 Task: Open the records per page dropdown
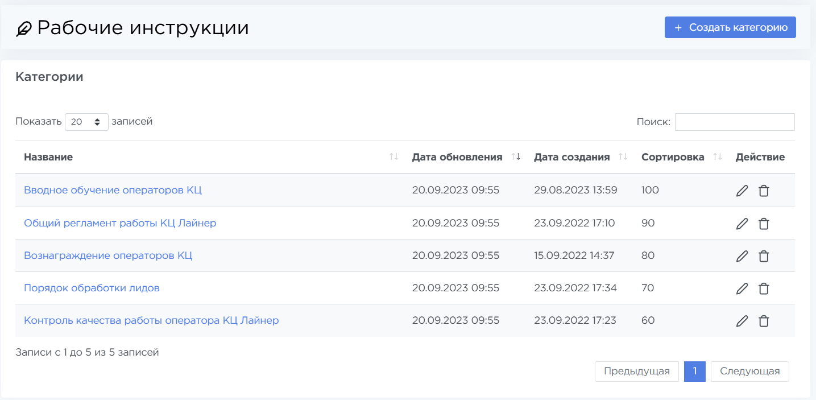pyautogui.click(x=86, y=122)
